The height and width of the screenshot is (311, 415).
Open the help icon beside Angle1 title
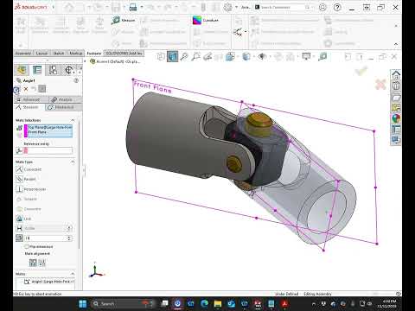point(76,80)
